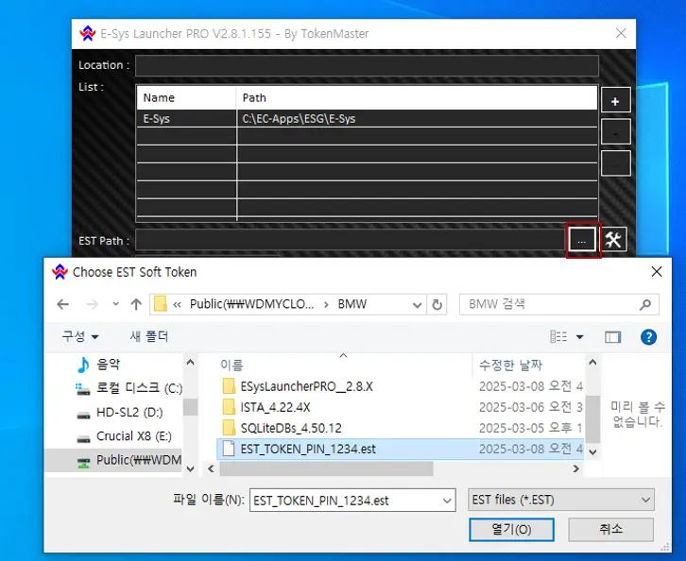The height and width of the screenshot is (561, 686).
Task: Select the EST_TOKEN_PIN_1234.est file
Action: [307, 449]
